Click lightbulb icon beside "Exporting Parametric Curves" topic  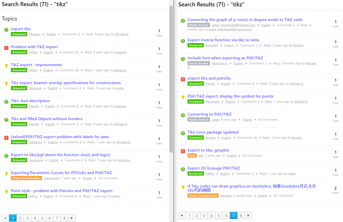6,174
